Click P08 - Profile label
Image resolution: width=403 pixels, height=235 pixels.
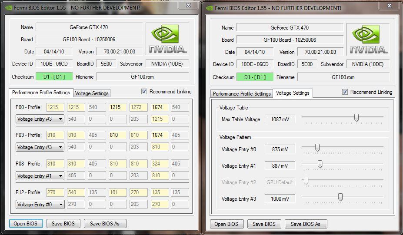pos(29,164)
